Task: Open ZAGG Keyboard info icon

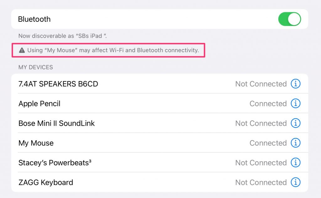Action: point(296,182)
